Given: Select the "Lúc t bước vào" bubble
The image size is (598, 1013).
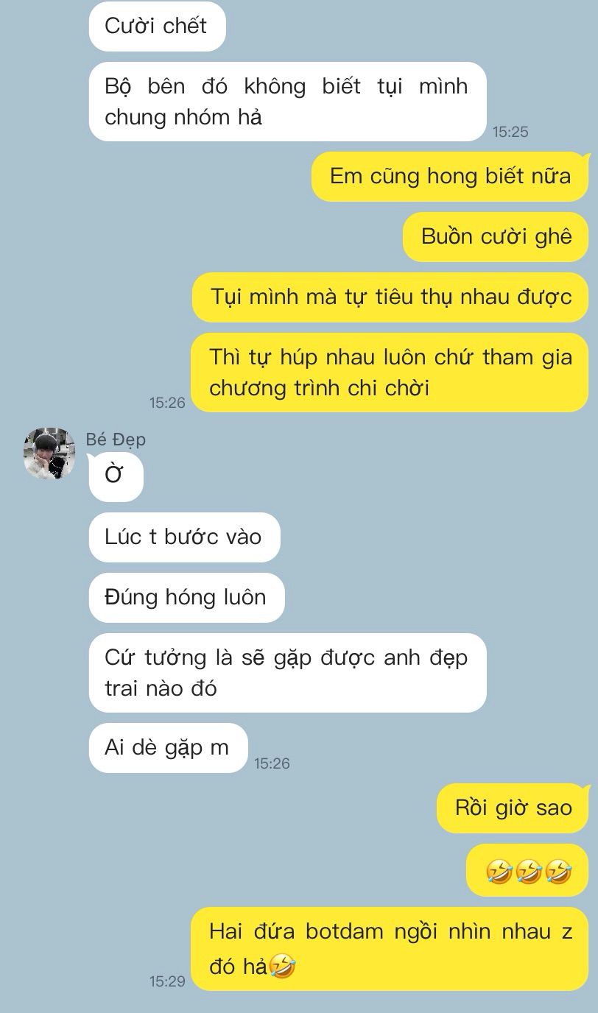Looking at the screenshot, I should tap(184, 537).
